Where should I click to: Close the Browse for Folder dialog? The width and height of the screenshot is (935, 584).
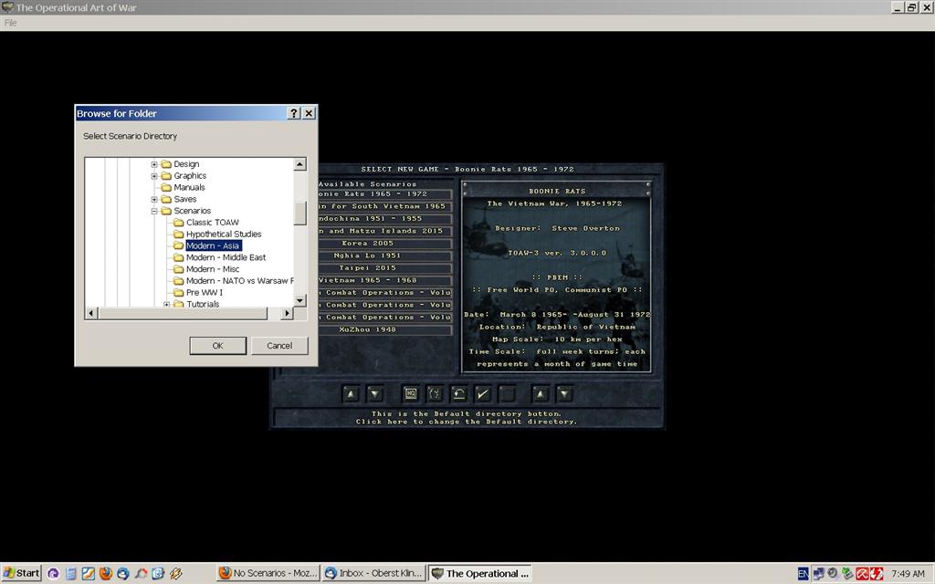click(309, 113)
